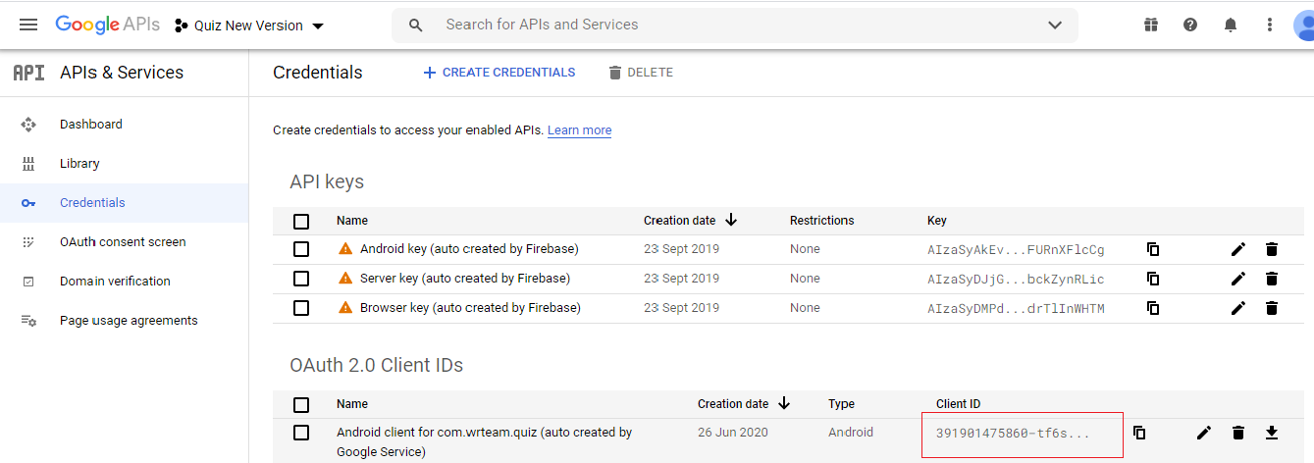Open the help question mark icon
Viewport: 1314px width, 463px height.
click(1190, 25)
